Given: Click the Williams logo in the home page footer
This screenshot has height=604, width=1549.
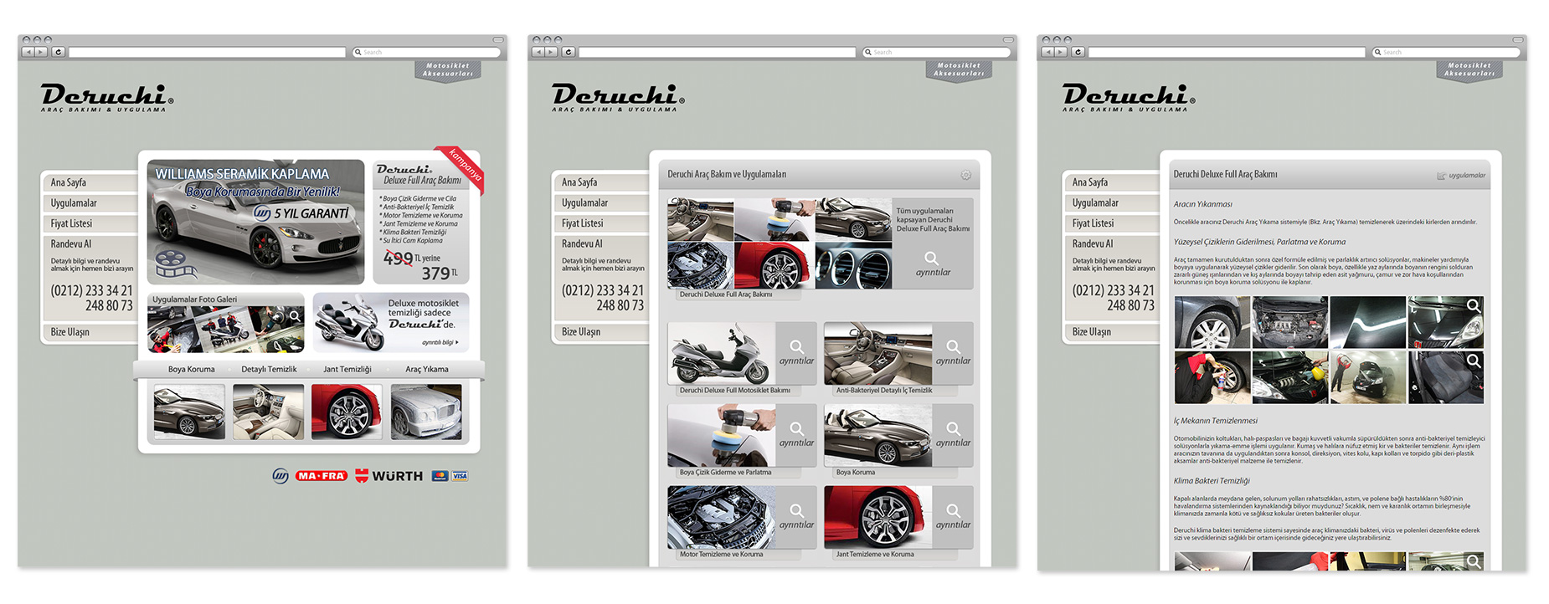Looking at the screenshot, I should tap(280, 475).
